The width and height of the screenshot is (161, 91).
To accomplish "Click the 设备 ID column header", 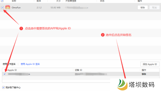I will tap(78, 70).
